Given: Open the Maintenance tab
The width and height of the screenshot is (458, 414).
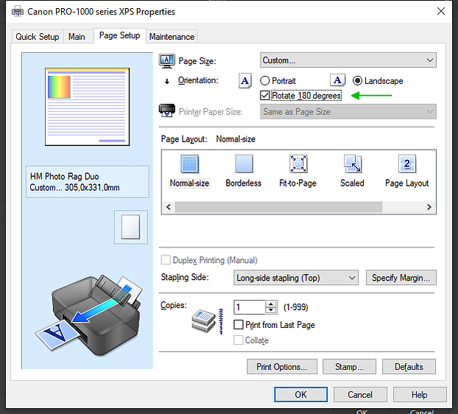Looking at the screenshot, I should point(172,37).
